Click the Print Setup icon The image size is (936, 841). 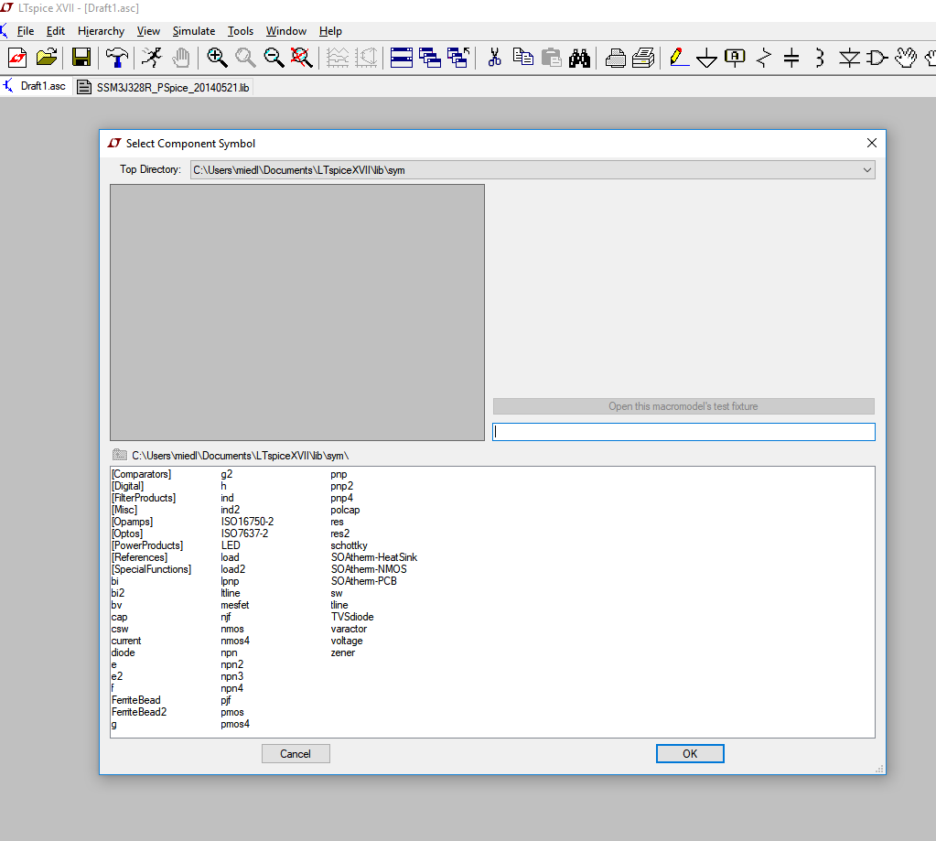(x=616, y=58)
